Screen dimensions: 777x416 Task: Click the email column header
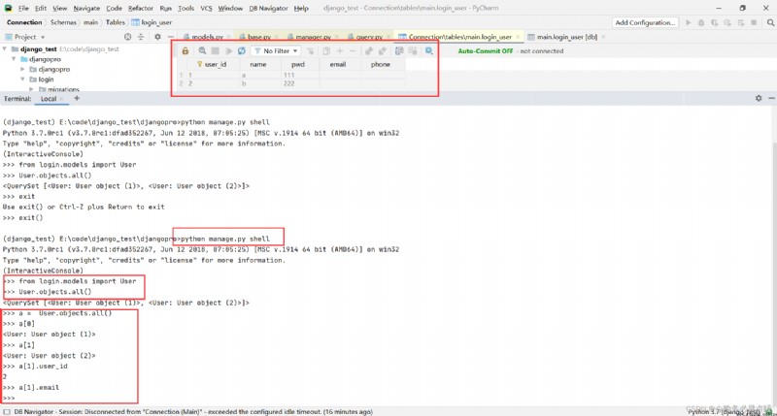(338, 64)
